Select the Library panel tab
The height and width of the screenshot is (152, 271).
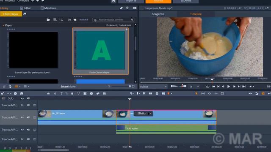4,8
